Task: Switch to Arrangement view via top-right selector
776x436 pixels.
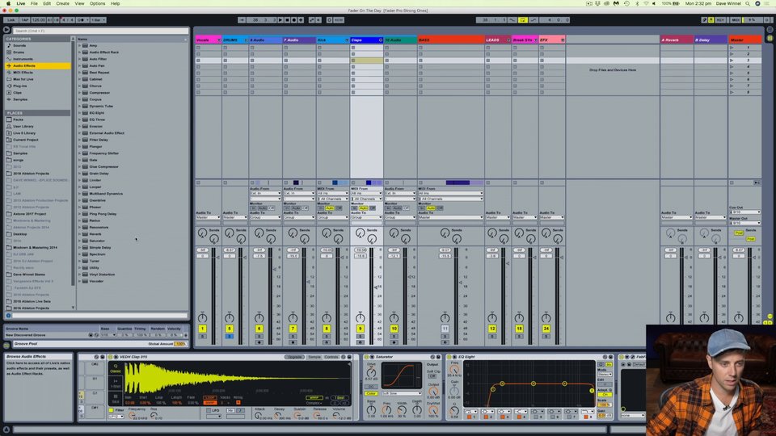Action: pyautogui.click(x=770, y=30)
